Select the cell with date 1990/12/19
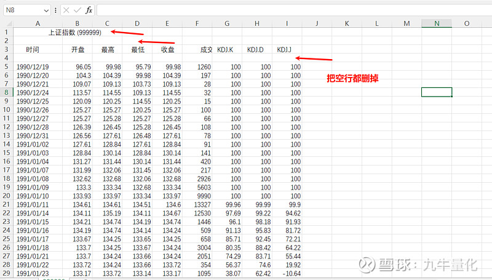The image size is (492, 280). 33,67
